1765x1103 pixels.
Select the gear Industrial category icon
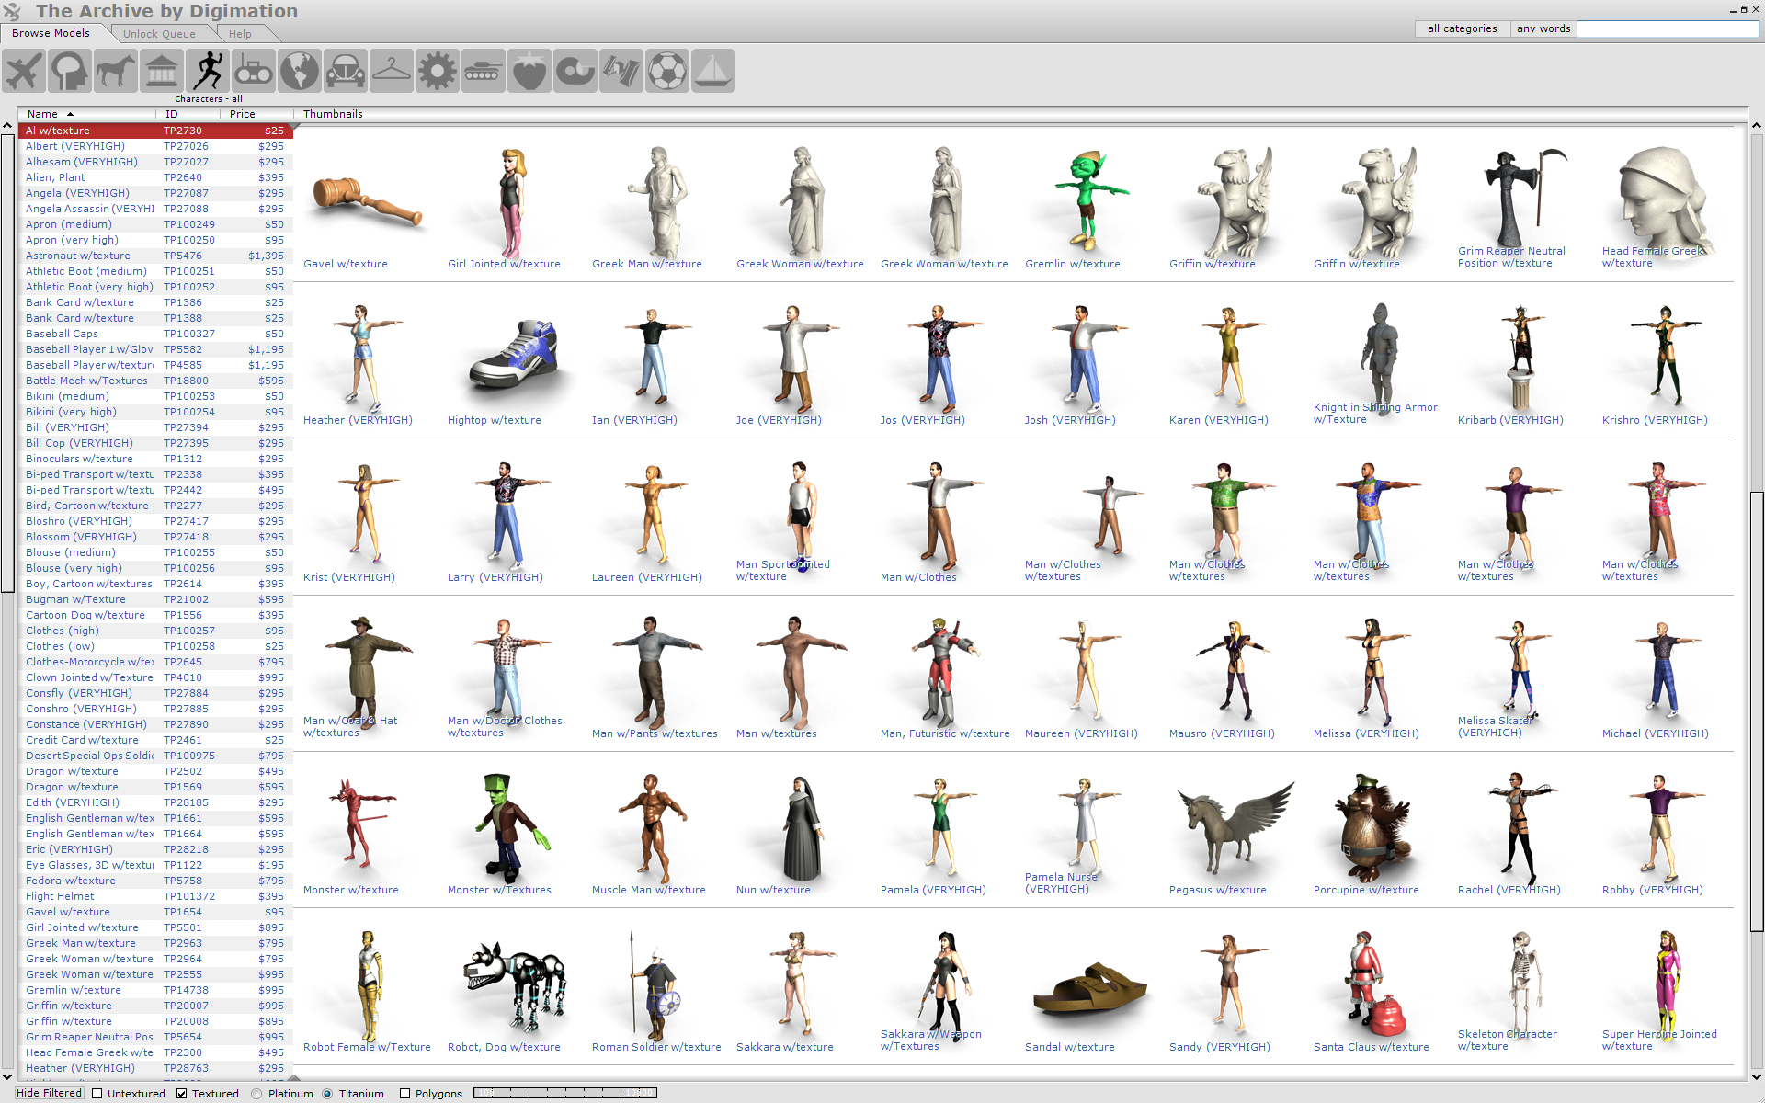tap(438, 71)
